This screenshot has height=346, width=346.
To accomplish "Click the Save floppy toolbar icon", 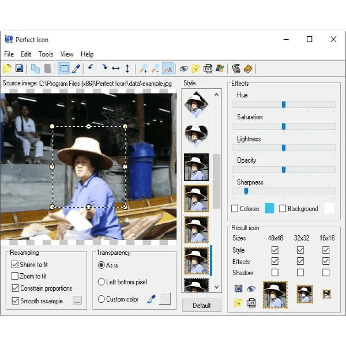I will pyautogui.click(x=19, y=69).
